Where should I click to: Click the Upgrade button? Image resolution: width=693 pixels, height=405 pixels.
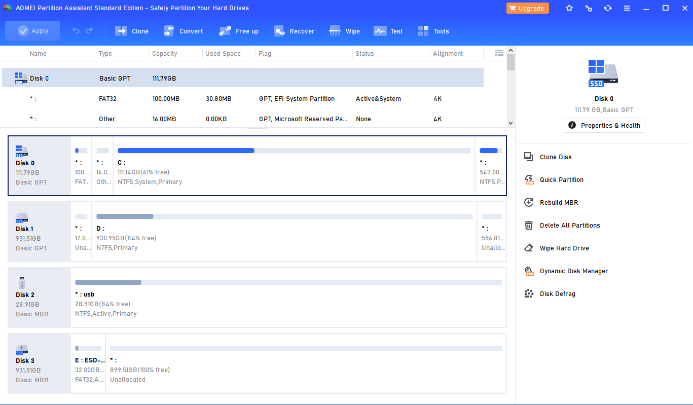[527, 9]
